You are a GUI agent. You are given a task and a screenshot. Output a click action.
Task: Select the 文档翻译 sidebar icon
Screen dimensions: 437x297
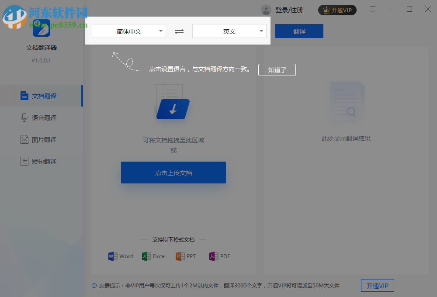coord(24,95)
